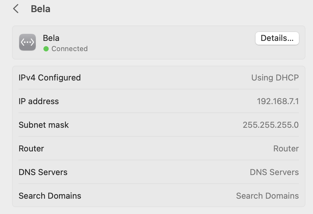
Task: Click the Search Domains row label
Action: coord(50,196)
